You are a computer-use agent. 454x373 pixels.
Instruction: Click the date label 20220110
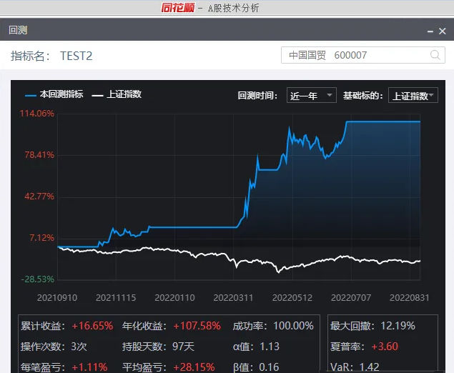[x=174, y=298]
